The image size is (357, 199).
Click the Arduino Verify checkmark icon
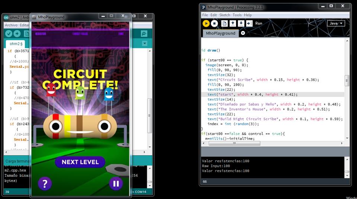point(9,34)
